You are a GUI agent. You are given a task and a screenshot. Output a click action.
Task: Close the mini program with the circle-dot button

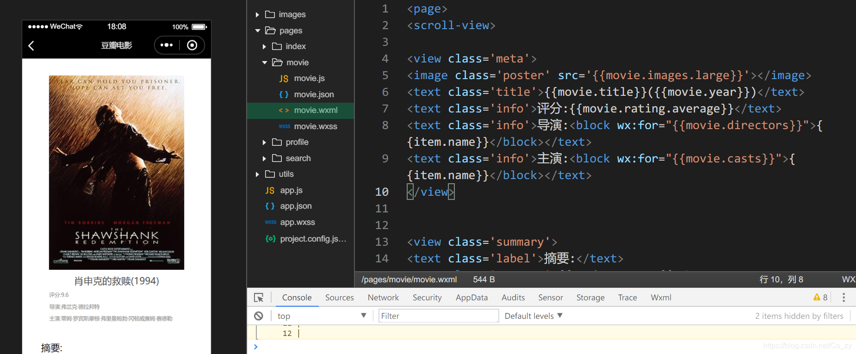(x=192, y=45)
